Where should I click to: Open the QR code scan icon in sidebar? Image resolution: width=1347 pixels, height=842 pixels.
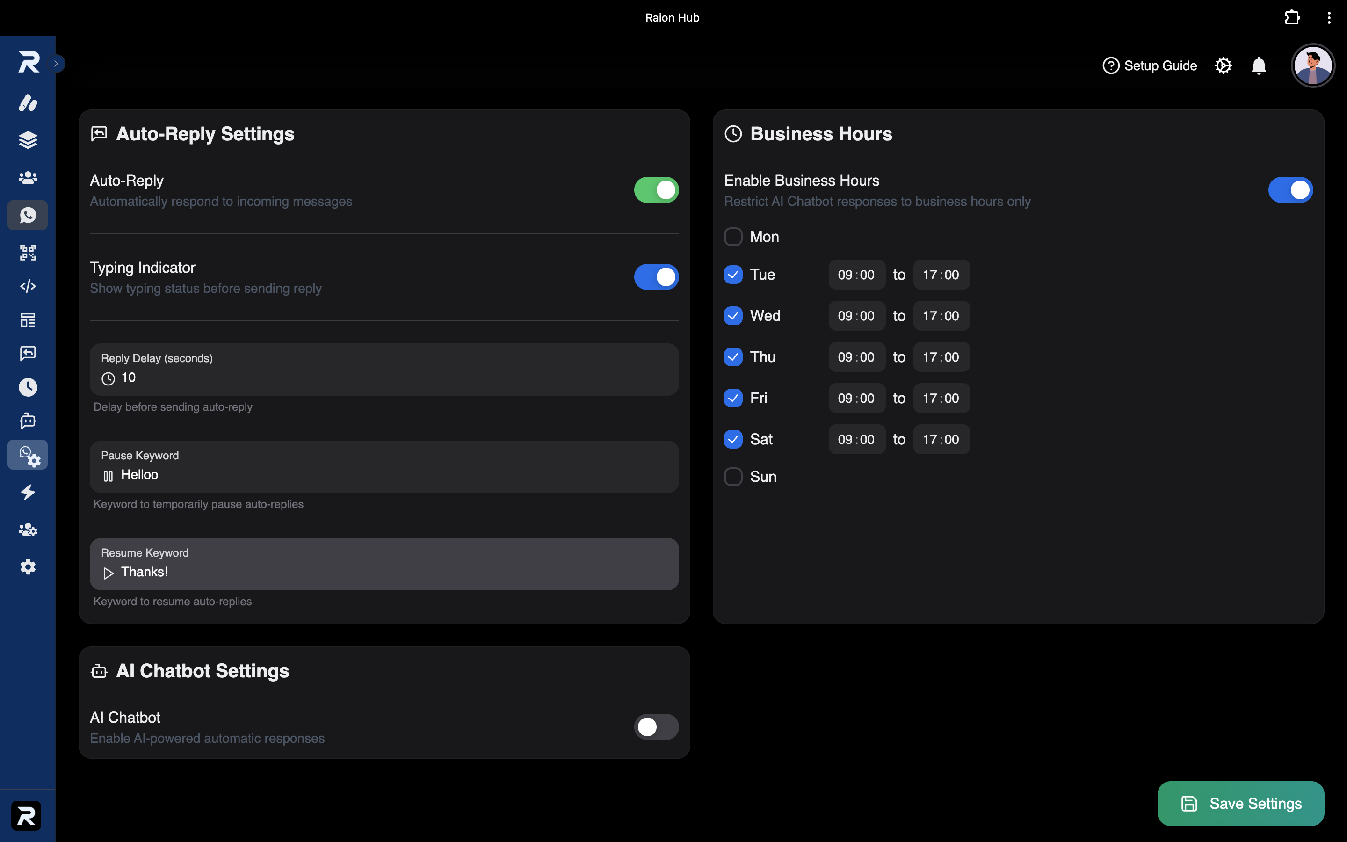point(28,252)
